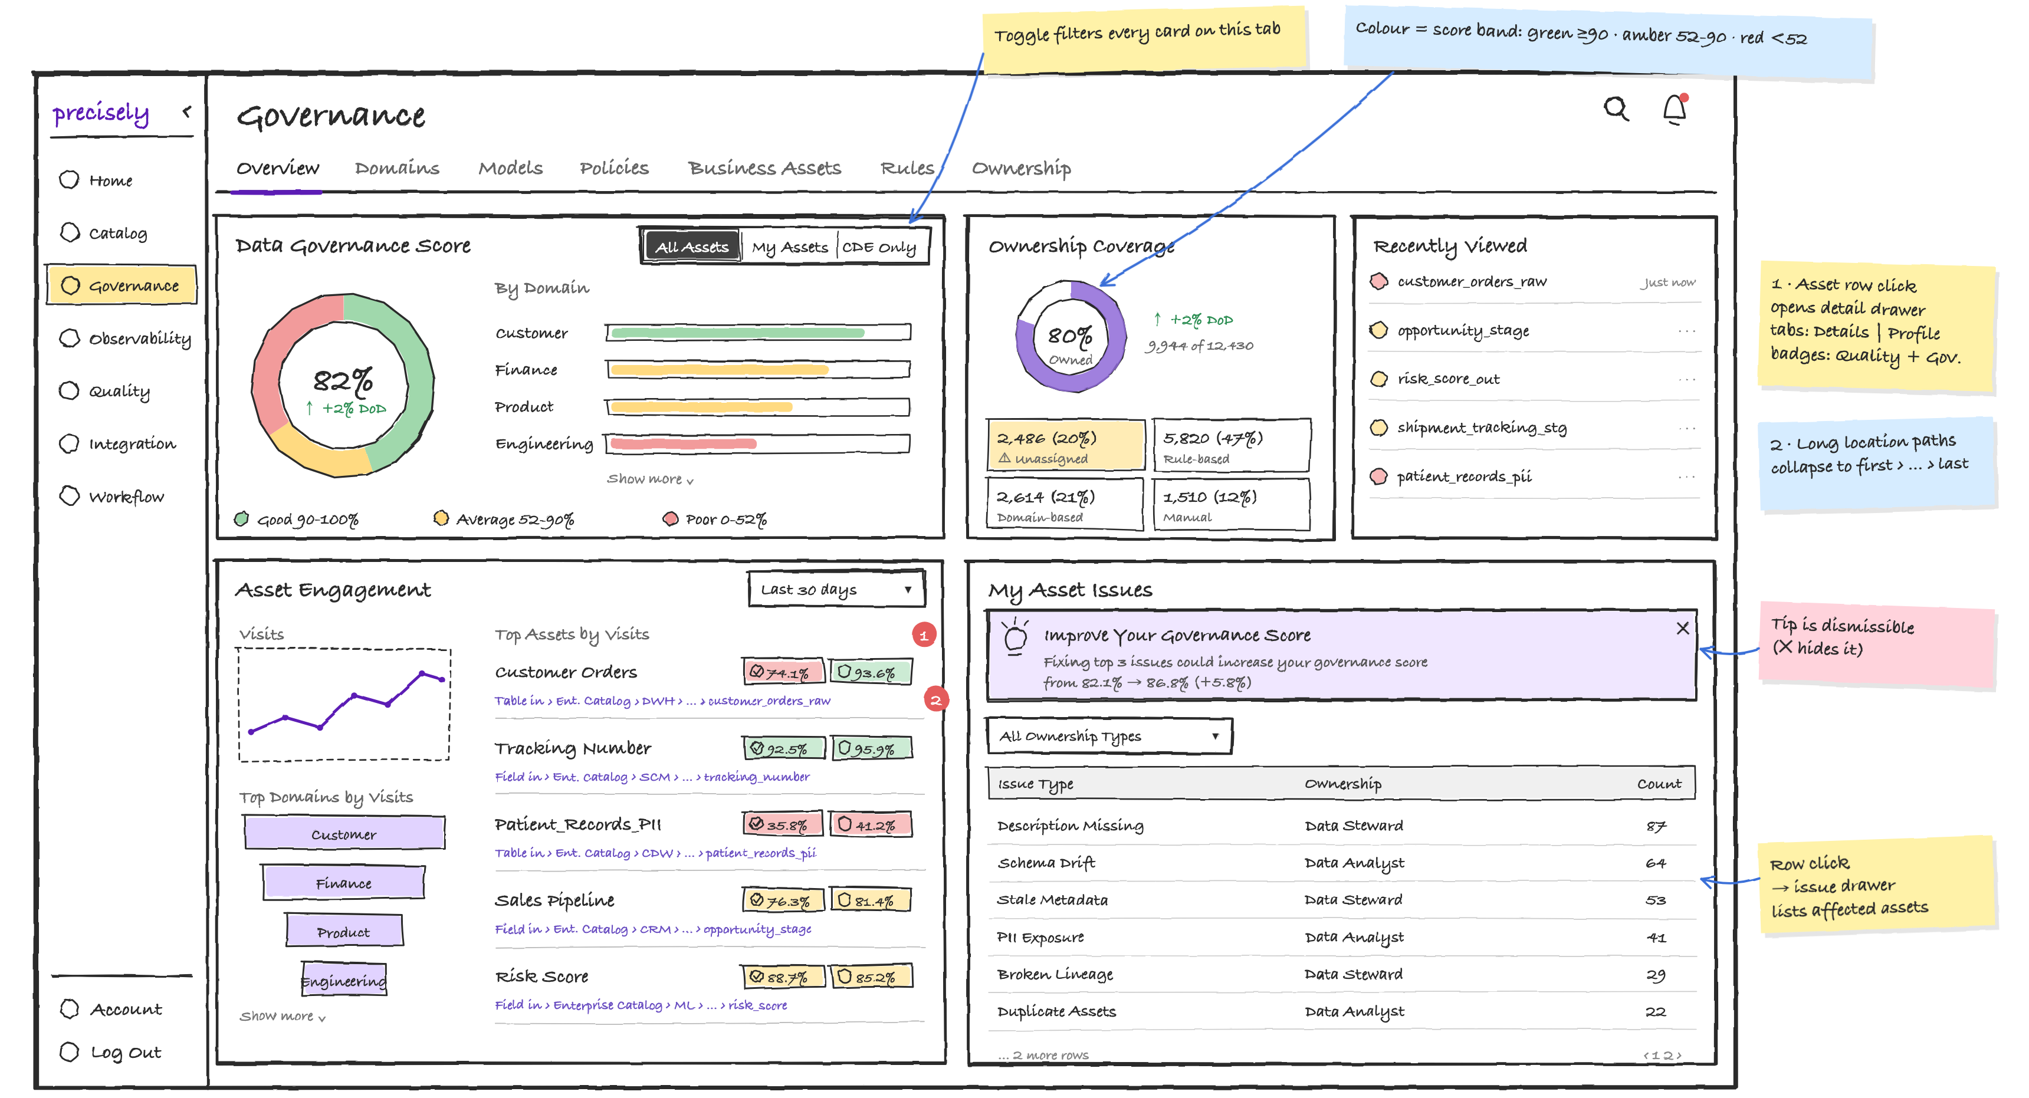Expand Show more under By Domain
Screen dimensions: 2029x1098
tap(650, 479)
